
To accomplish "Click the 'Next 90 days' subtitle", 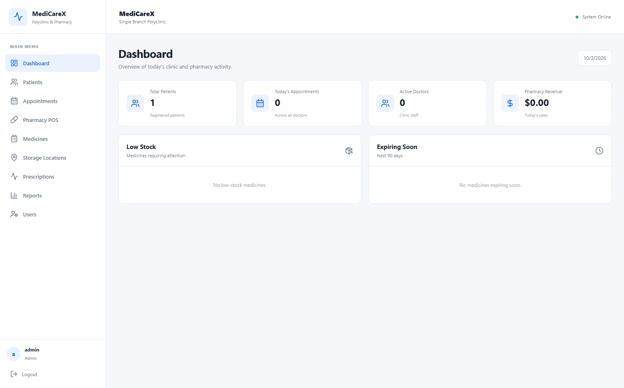I will [390, 156].
